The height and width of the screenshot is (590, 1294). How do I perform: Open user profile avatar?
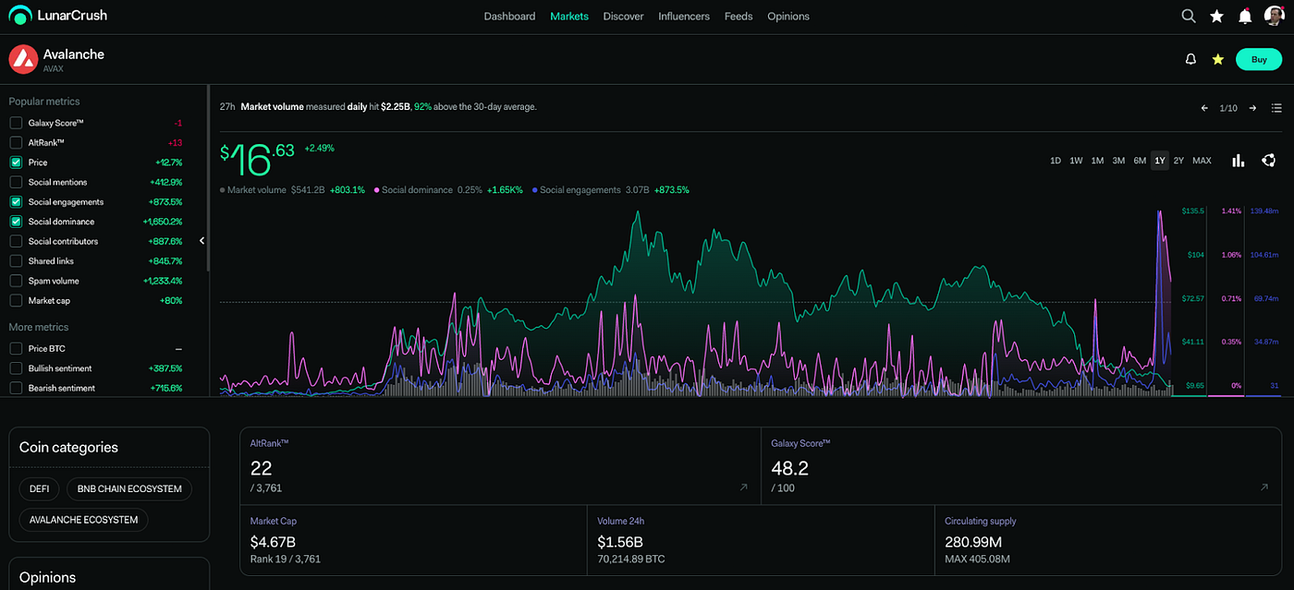coord(1274,16)
